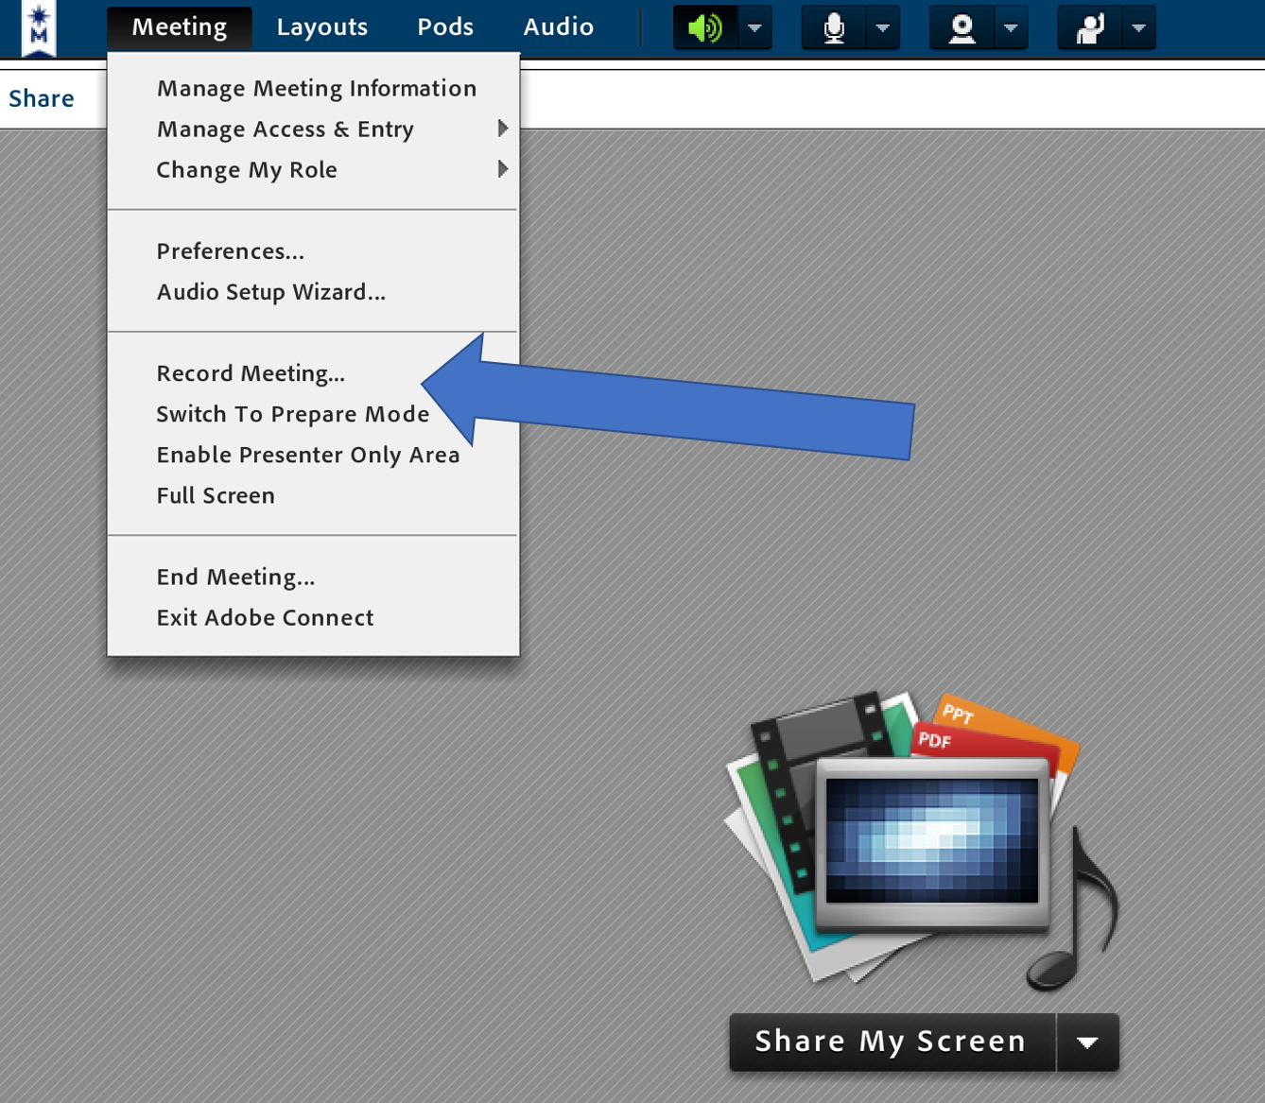Choose Switch To Prepare Mode
This screenshot has height=1103, width=1265.
(x=292, y=414)
